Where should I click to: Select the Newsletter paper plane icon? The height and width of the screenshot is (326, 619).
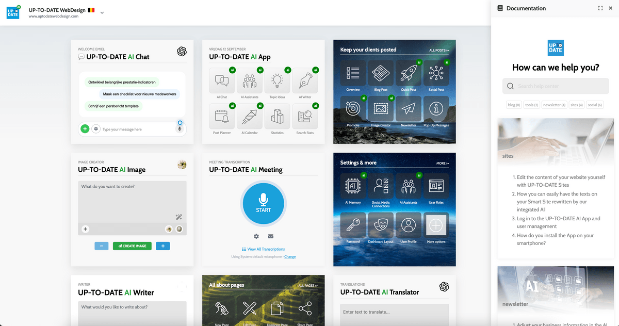408,109
